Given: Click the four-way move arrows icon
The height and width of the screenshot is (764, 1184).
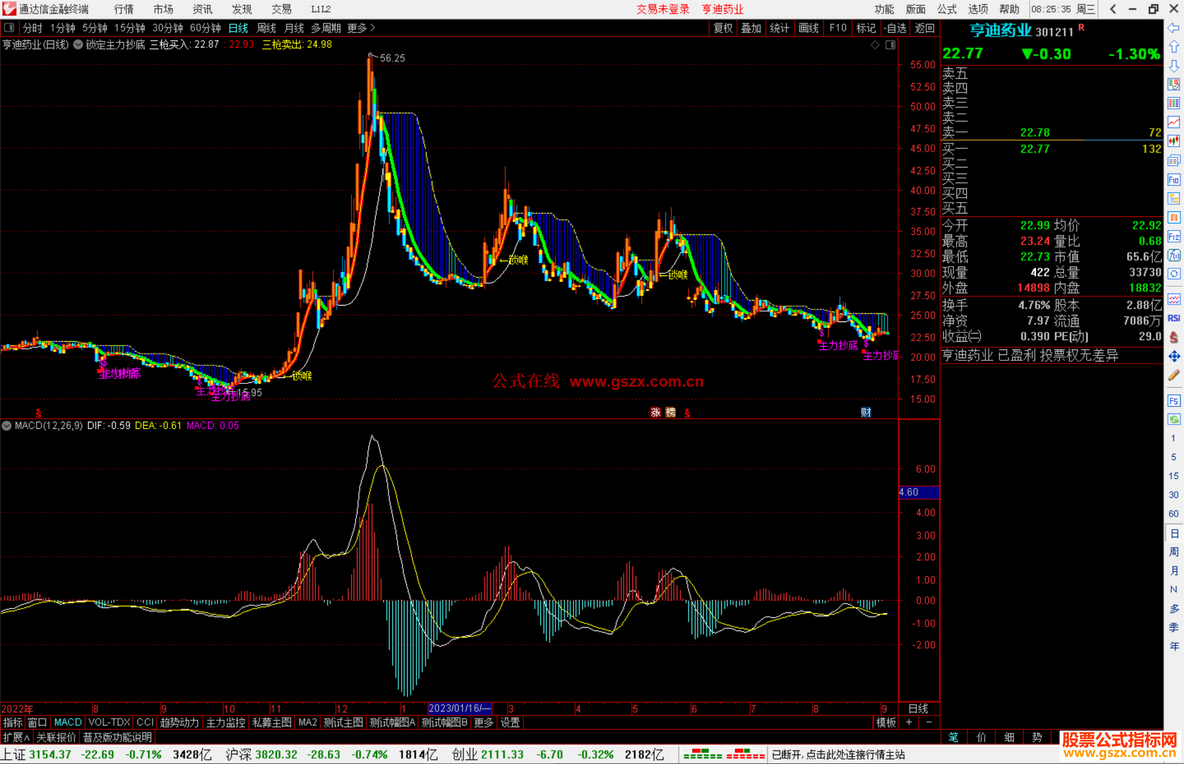Looking at the screenshot, I should pyautogui.click(x=1174, y=357).
